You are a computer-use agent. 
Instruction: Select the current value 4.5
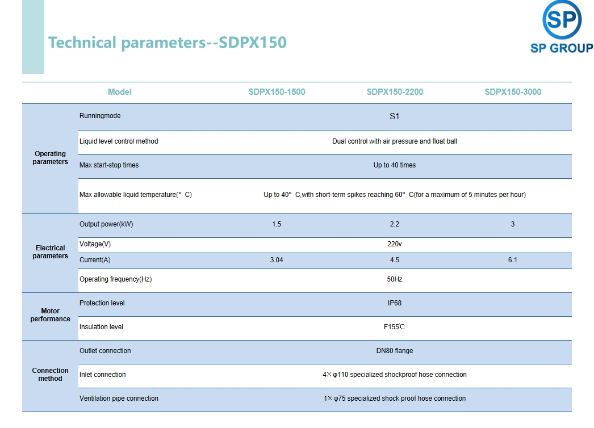pos(394,260)
